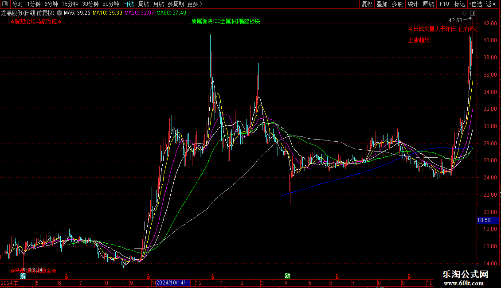Expand the 更多 periods menu
Viewport: 501px width, 288px height.
(195, 4)
